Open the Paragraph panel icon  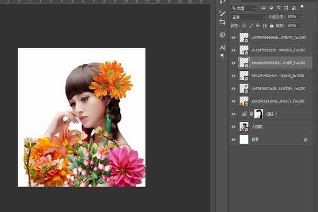click(222, 56)
